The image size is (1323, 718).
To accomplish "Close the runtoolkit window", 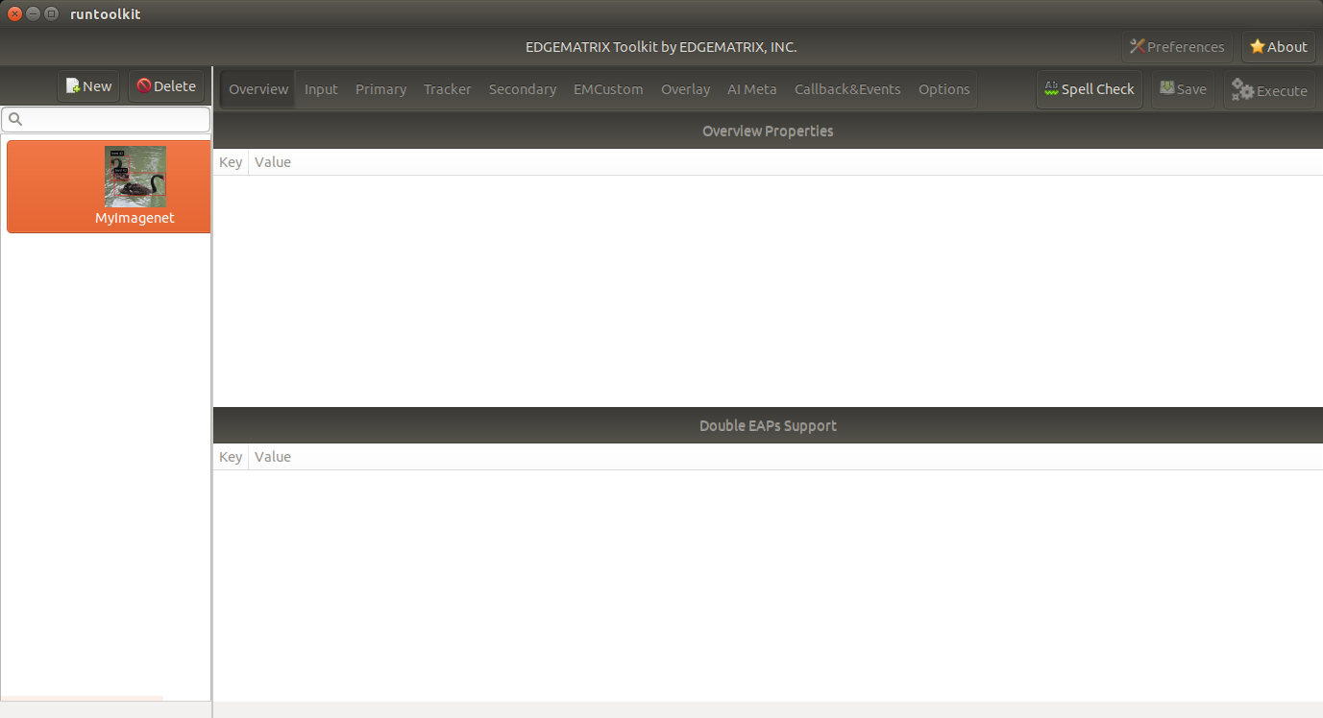I will click(x=14, y=14).
